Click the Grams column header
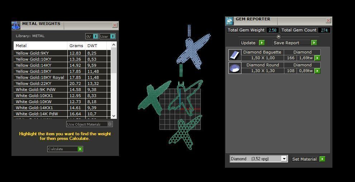 click(x=76, y=46)
